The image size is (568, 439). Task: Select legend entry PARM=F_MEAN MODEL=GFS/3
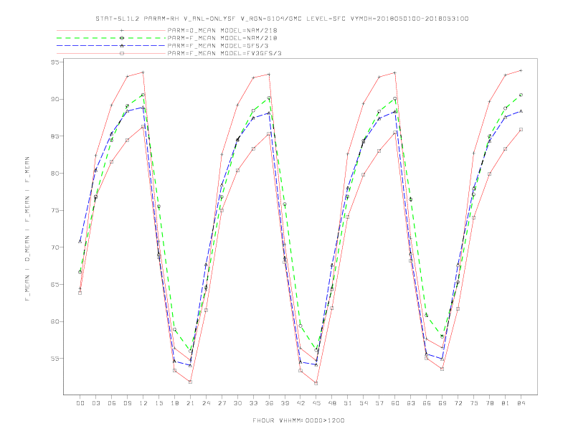pyautogui.click(x=218, y=46)
